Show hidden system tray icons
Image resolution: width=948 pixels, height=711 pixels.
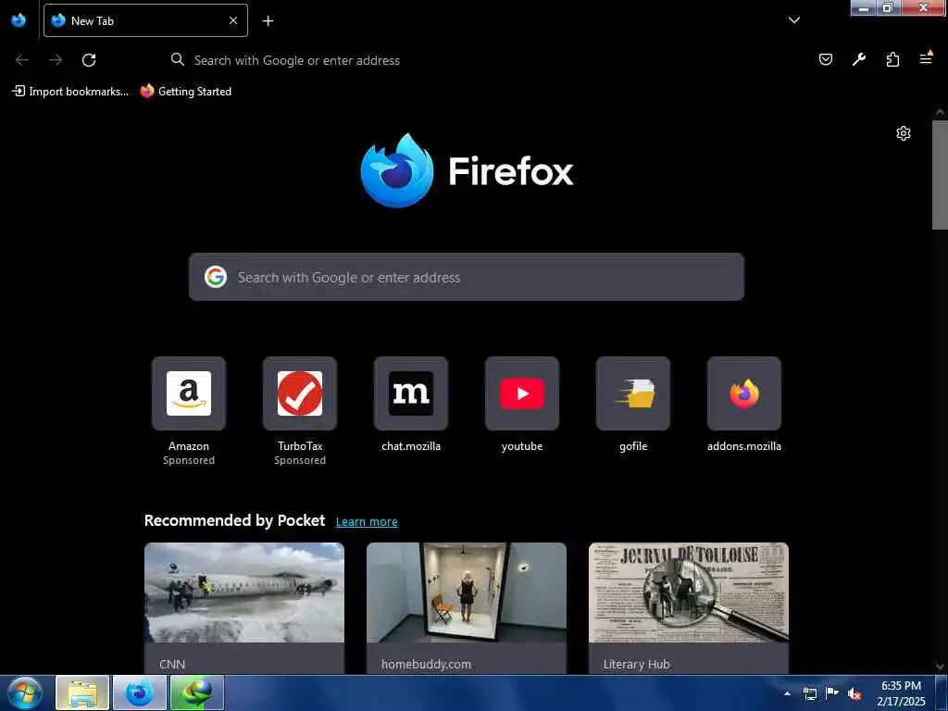coord(787,693)
